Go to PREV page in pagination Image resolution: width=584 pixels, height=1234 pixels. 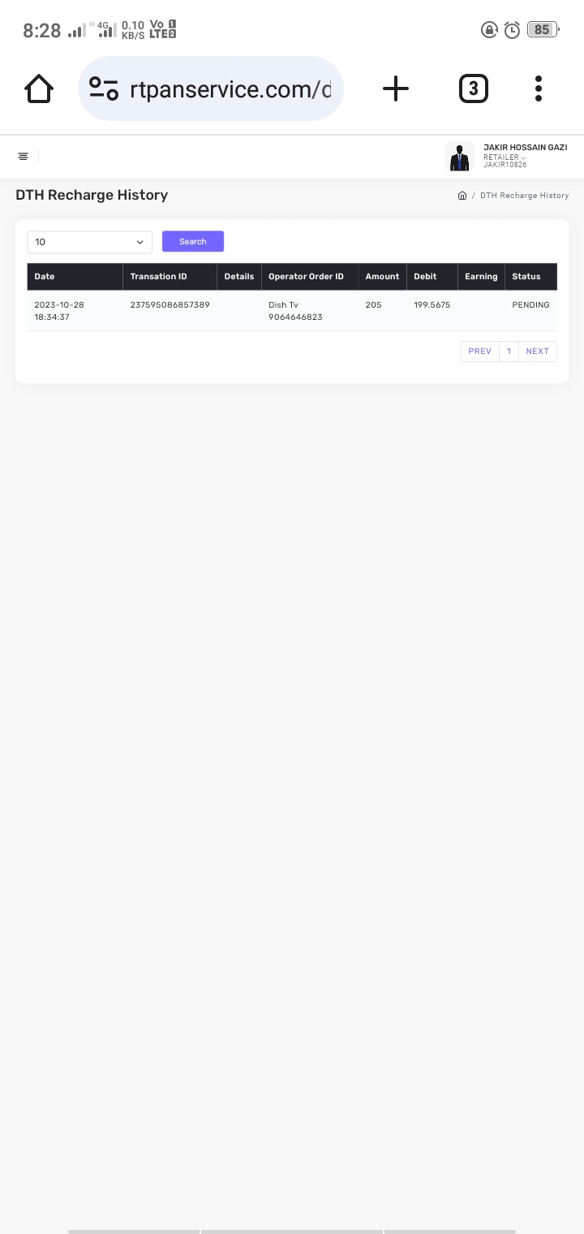(x=479, y=352)
